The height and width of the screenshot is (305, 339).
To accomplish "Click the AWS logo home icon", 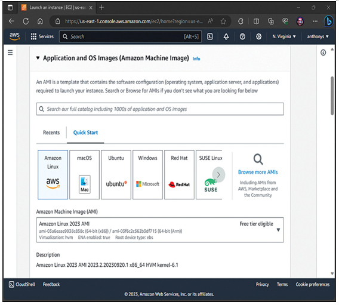I will coord(14,36).
